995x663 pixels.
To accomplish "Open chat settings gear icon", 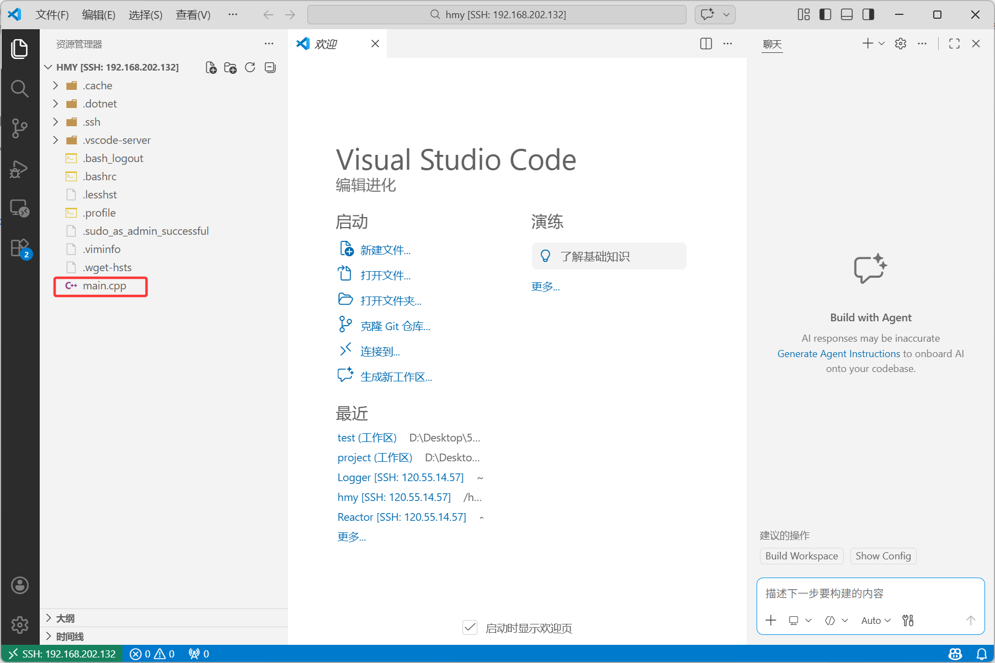I will [901, 44].
